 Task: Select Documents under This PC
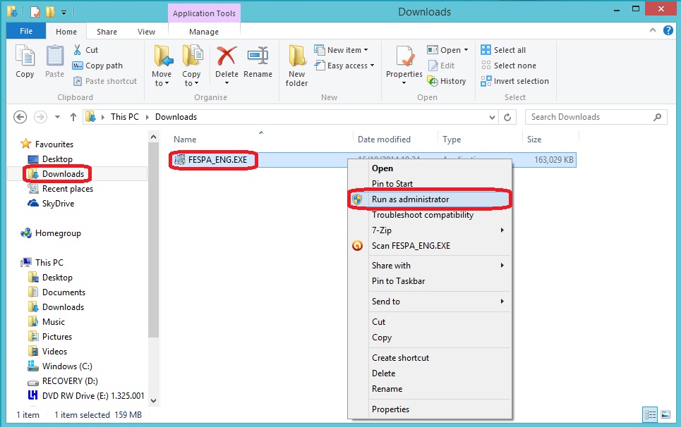pyautogui.click(x=57, y=292)
